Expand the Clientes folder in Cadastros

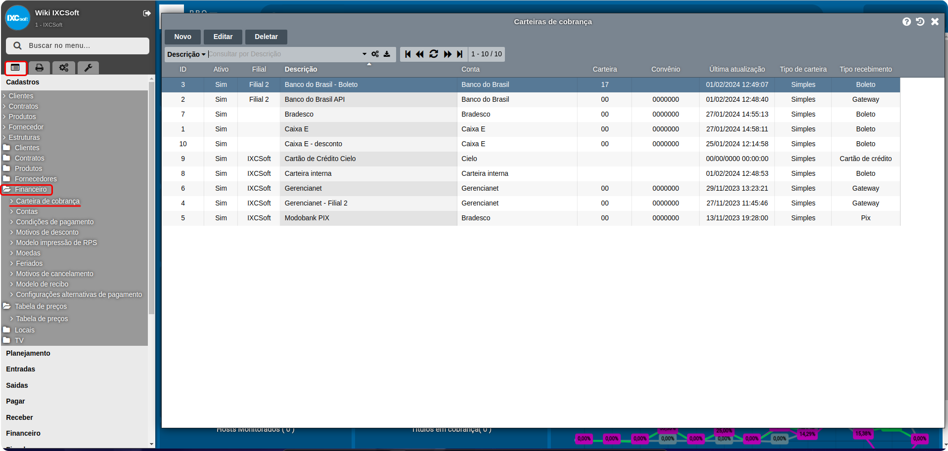tap(21, 148)
